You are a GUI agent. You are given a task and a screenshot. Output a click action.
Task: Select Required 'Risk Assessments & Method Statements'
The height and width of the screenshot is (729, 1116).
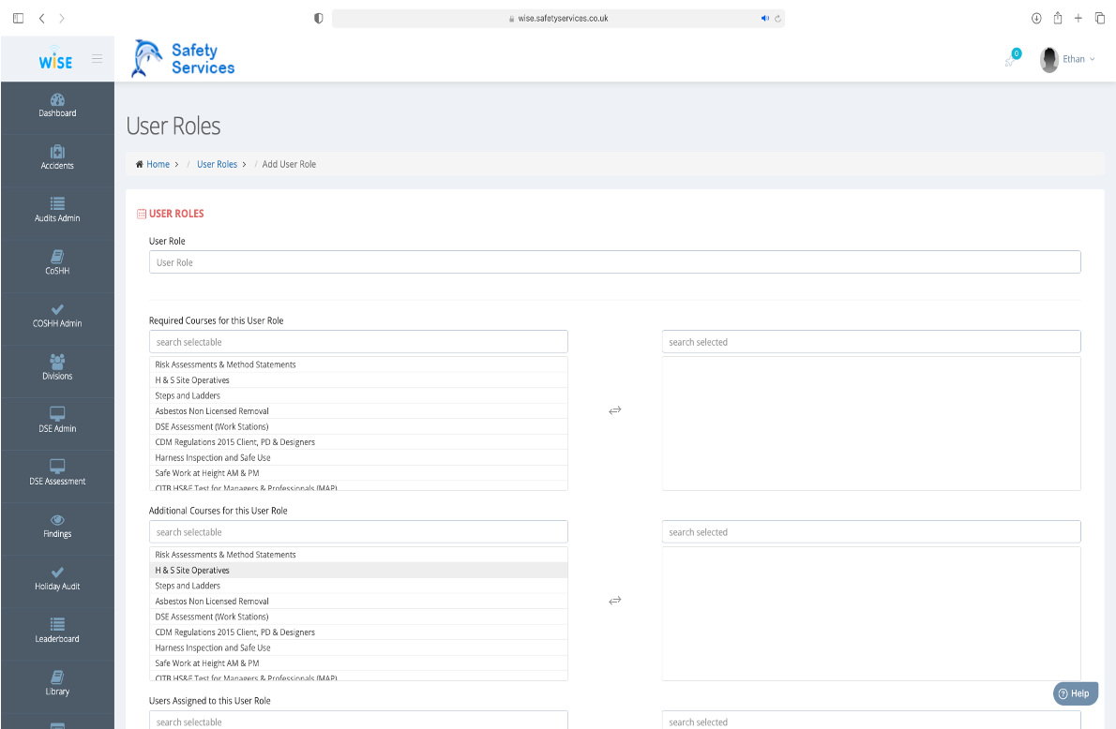tap(358, 364)
